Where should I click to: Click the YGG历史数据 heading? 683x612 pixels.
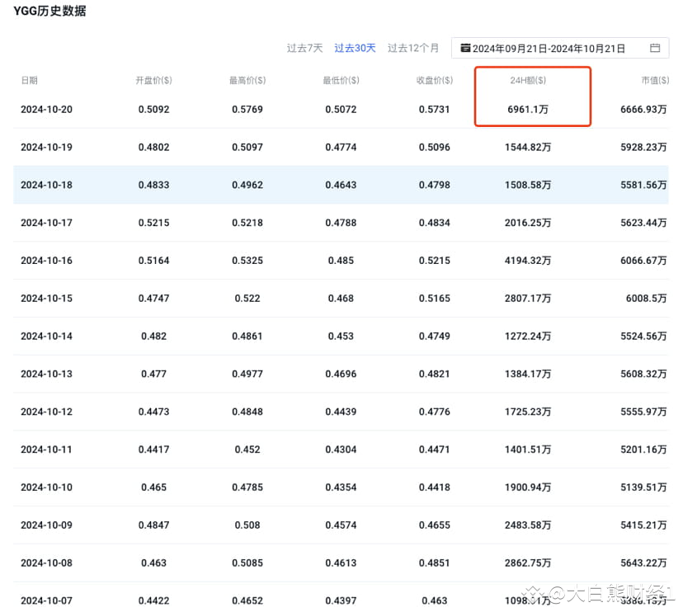coord(49,11)
